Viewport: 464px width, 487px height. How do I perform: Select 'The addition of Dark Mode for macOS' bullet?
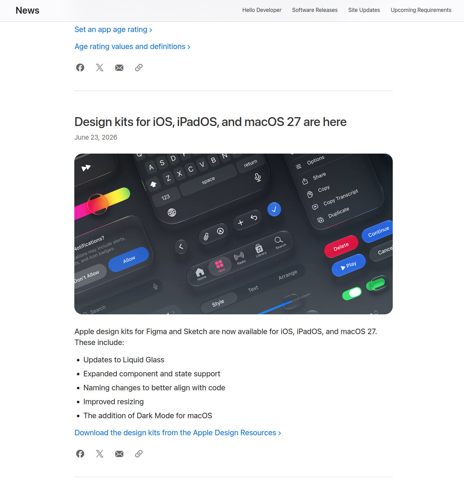tap(148, 416)
